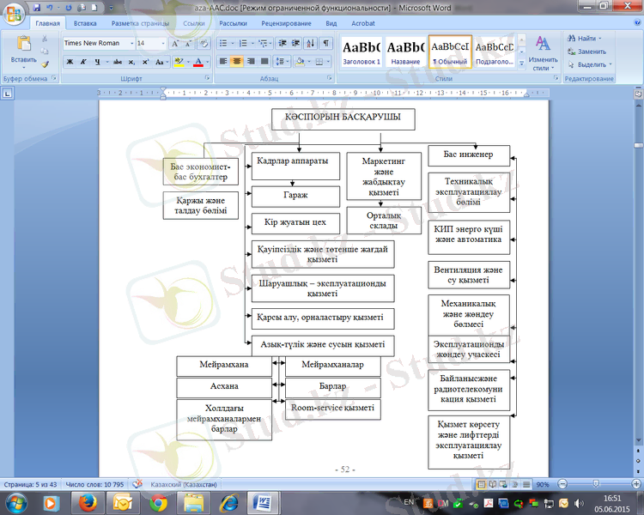Click the Найти (Find) button
This screenshot has height=515, width=644.
coord(585,38)
